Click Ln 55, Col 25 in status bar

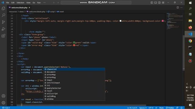[132, 108]
